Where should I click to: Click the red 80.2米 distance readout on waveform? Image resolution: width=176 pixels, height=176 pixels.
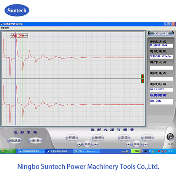[19, 36]
